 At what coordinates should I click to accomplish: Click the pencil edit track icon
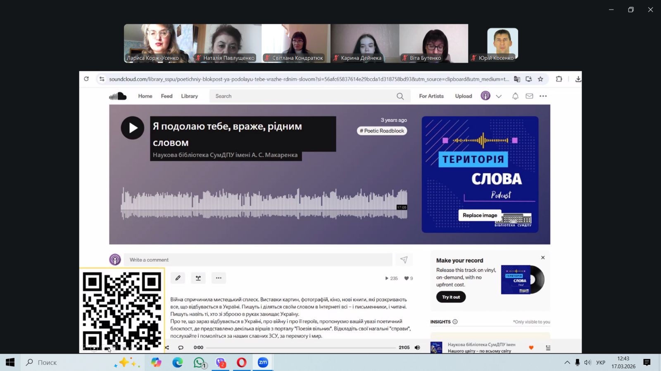click(178, 278)
